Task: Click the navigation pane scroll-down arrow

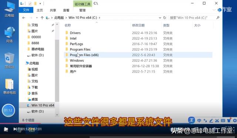Action: 57,115
